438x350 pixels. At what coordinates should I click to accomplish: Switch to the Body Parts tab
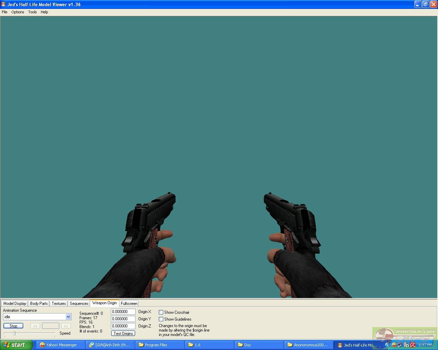tap(39, 304)
